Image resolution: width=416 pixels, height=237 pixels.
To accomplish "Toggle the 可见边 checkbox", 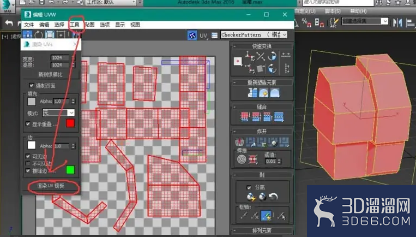I will click(x=28, y=156).
